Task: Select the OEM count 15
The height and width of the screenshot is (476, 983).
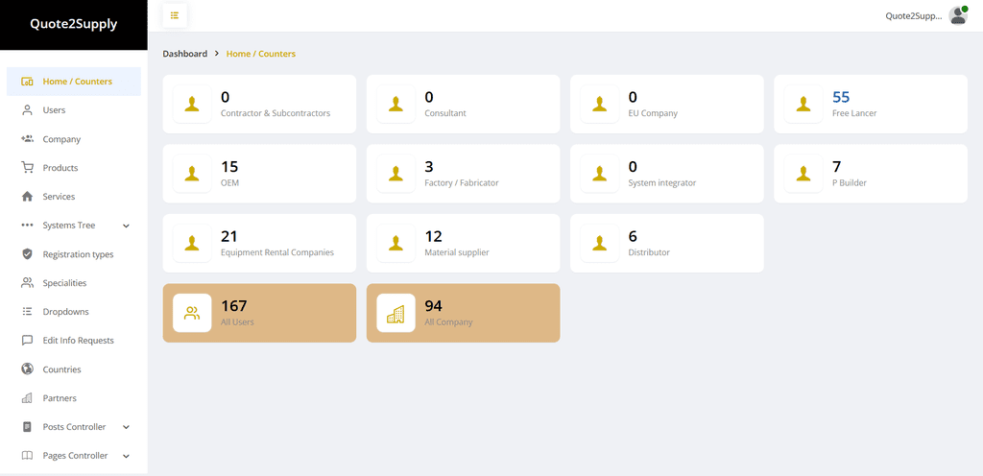Action: coord(229,167)
